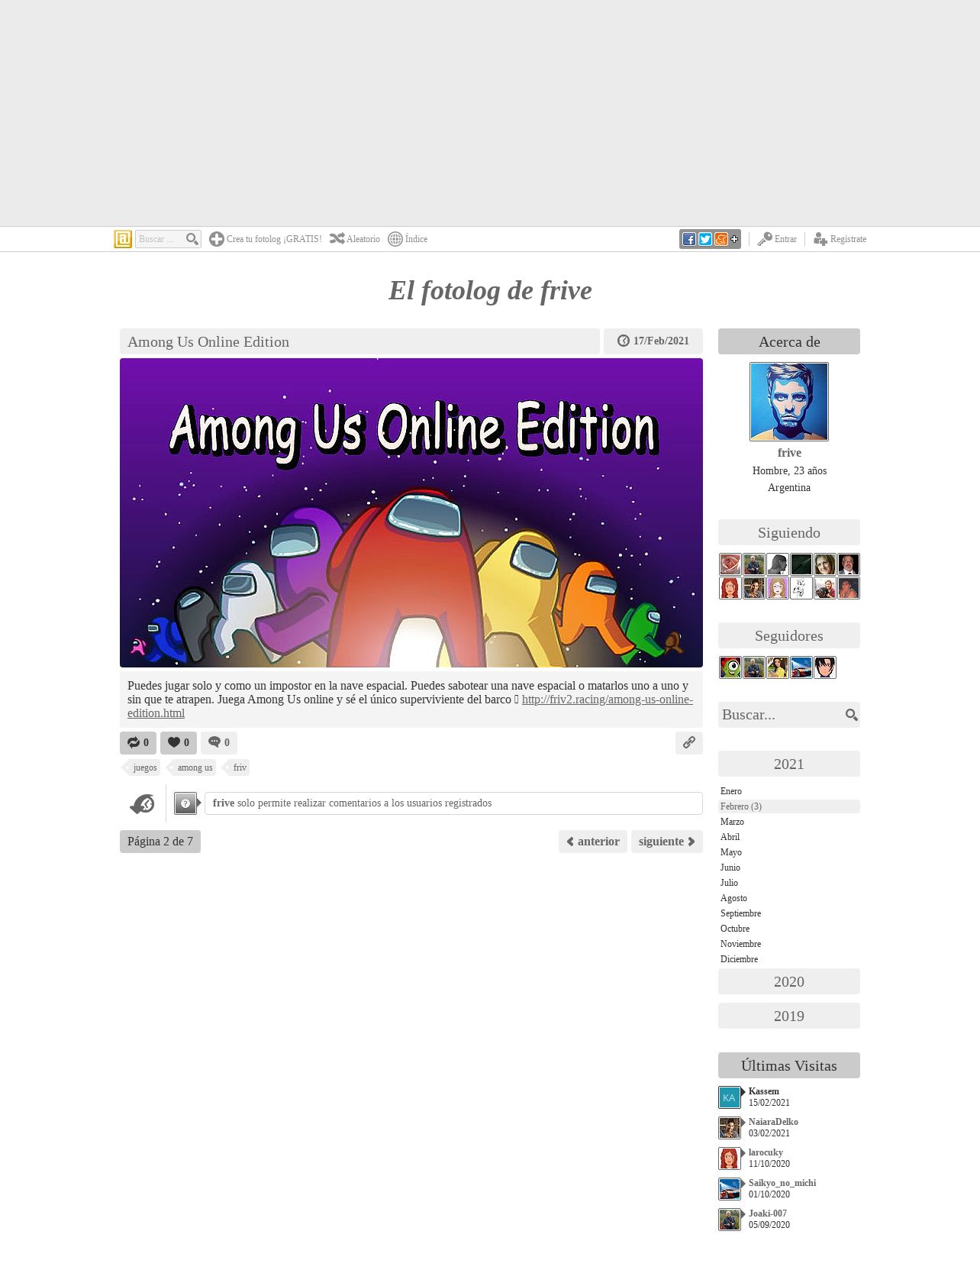Select 'Febrero (3)' archive month

[789, 806]
